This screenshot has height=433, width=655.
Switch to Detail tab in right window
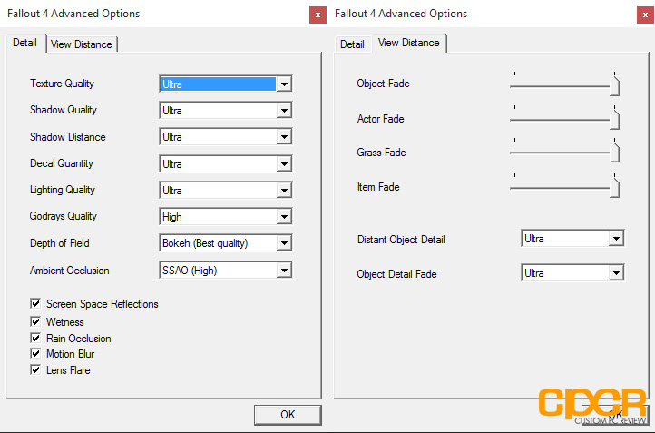(352, 44)
